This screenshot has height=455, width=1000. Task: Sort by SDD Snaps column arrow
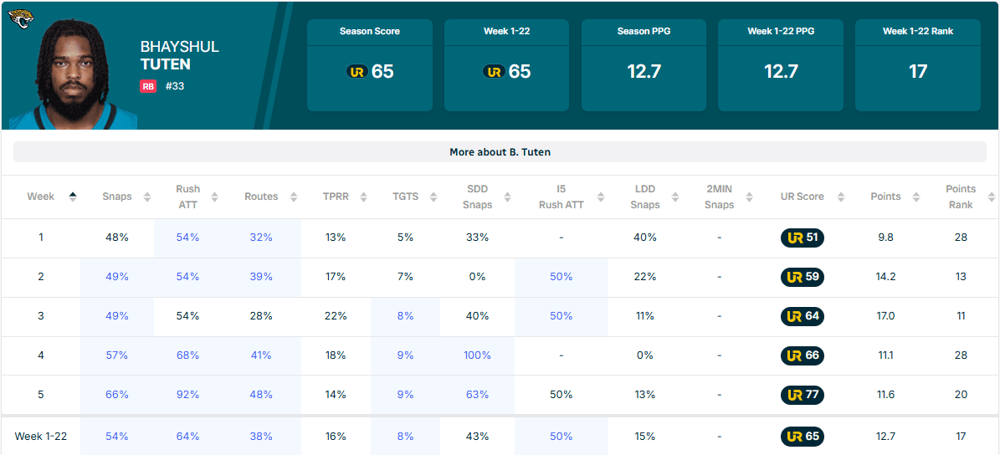coord(507,197)
